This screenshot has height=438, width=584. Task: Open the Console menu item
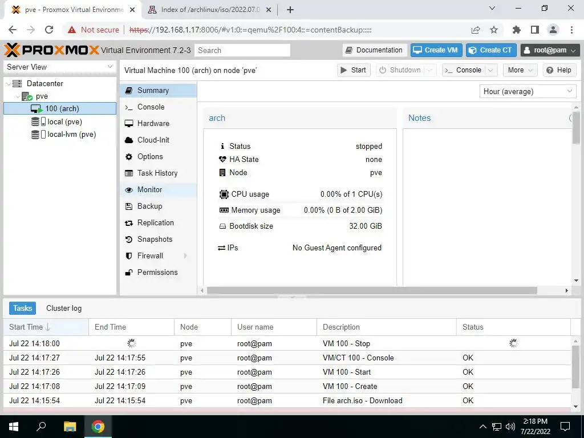[x=159, y=107]
